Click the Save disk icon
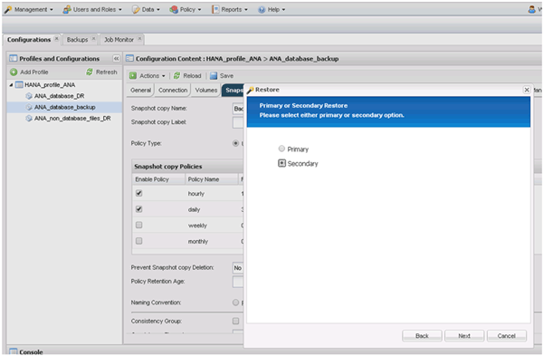 tap(214, 75)
